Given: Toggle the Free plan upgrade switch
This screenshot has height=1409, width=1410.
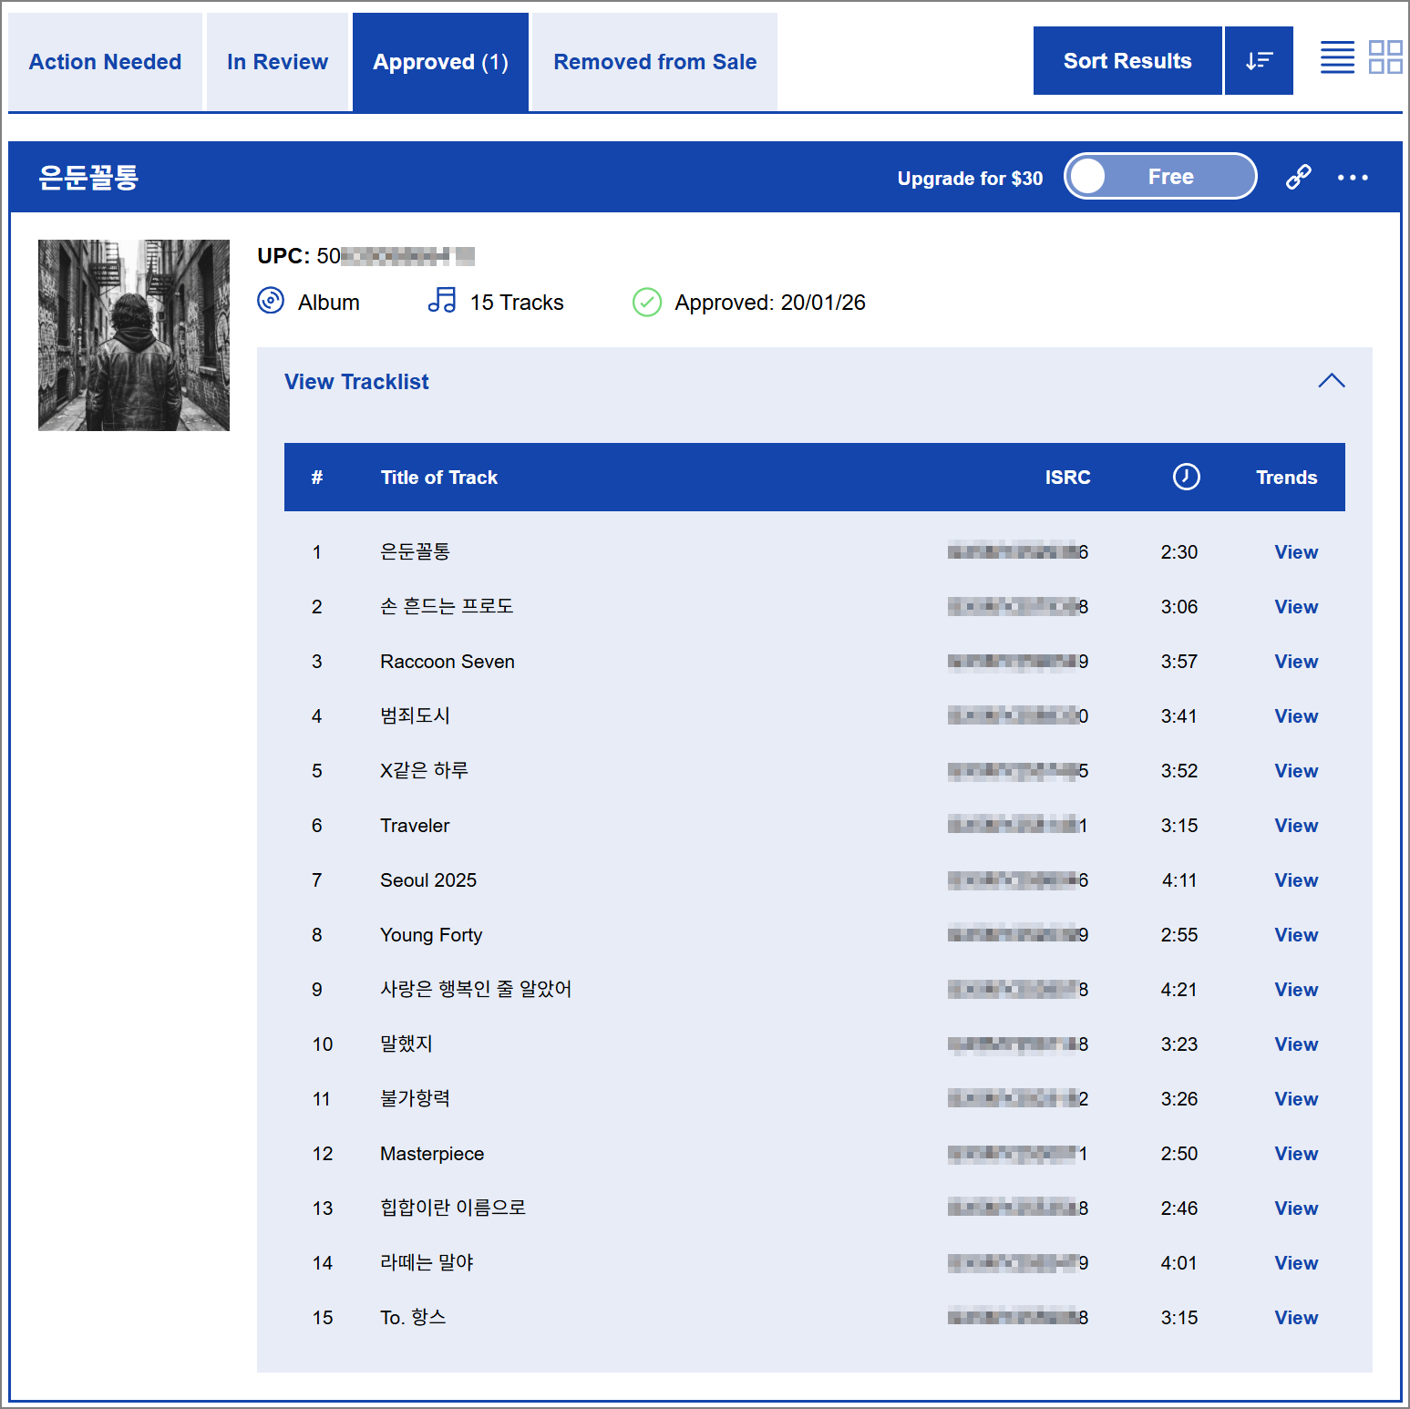Looking at the screenshot, I should (x=1159, y=177).
